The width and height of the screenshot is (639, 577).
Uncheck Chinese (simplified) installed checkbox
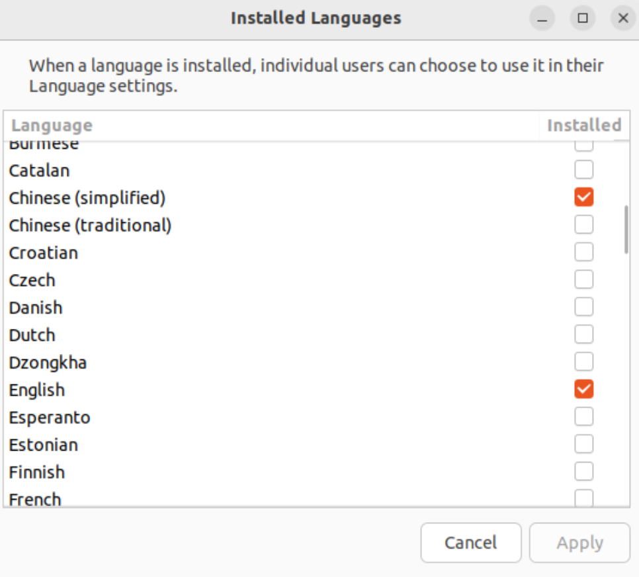[583, 197]
